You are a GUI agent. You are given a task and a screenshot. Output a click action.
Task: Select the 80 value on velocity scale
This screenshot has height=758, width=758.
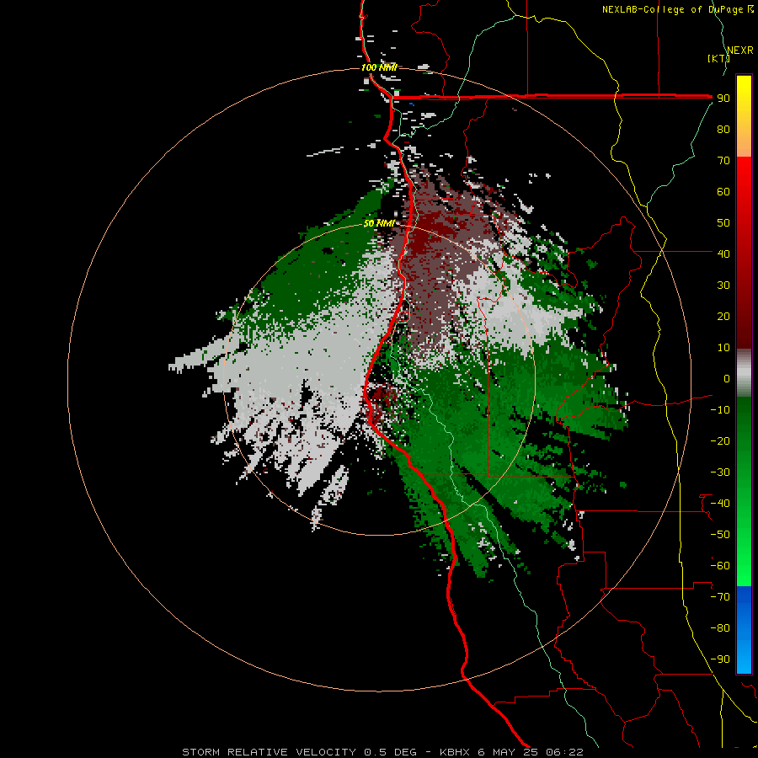point(723,130)
